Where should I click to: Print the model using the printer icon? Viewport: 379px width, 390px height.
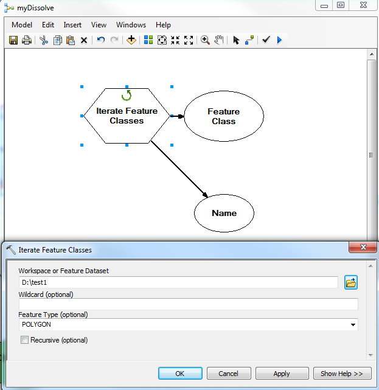click(27, 40)
